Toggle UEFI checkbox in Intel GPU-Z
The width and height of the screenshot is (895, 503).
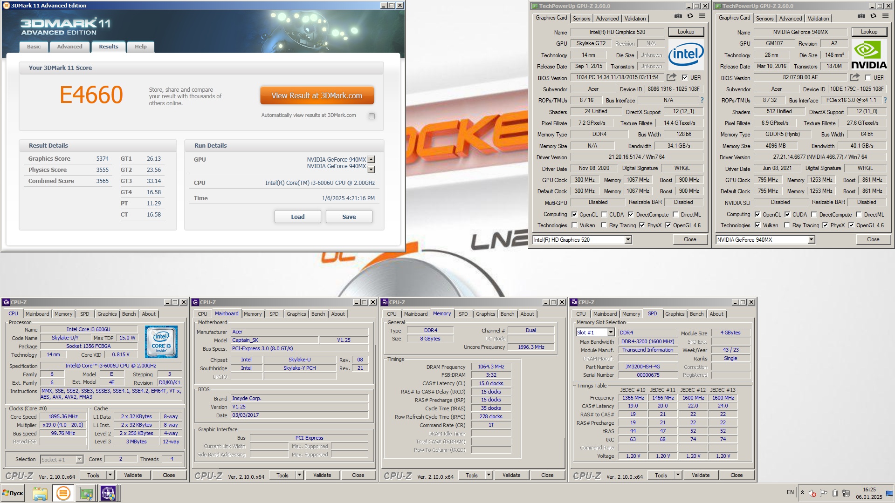point(684,78)
